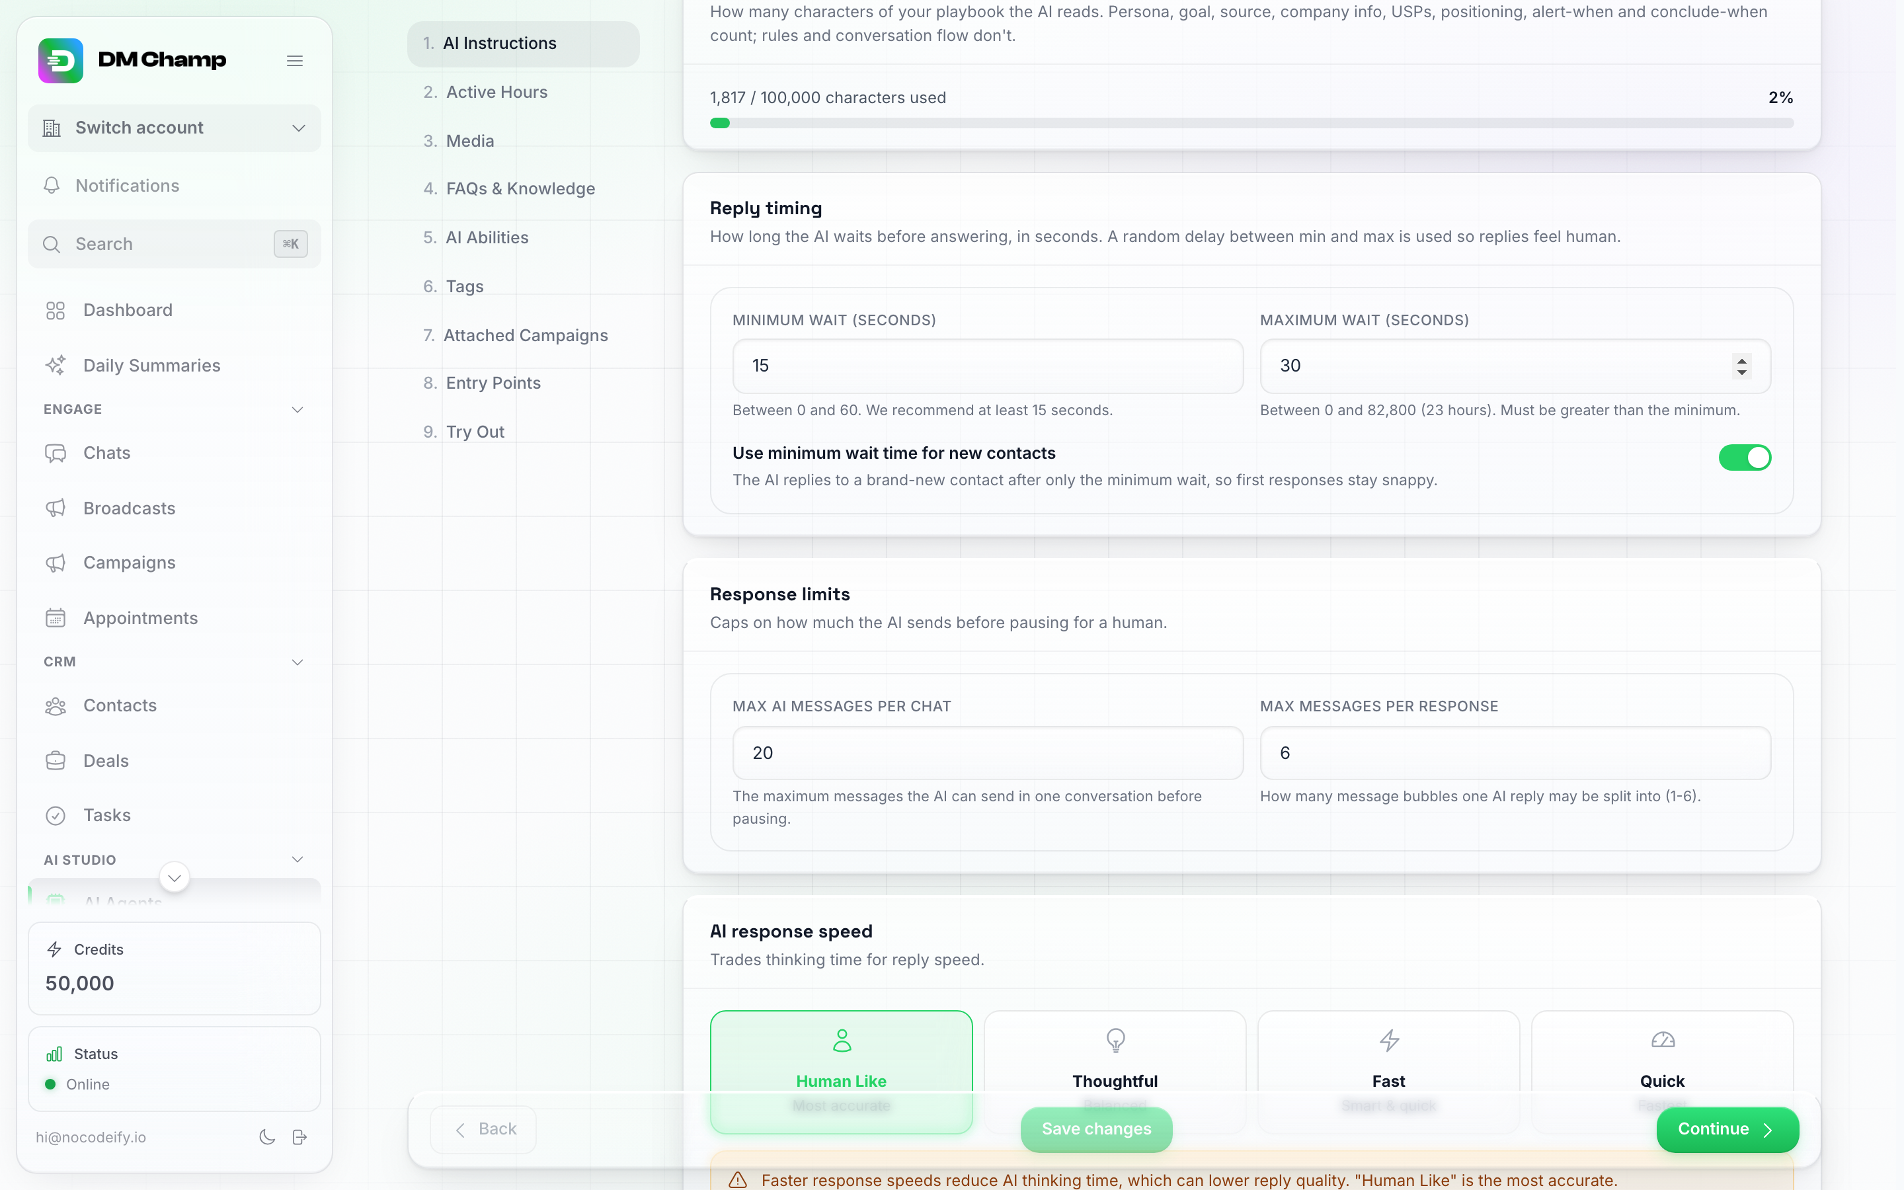Open Switch account dropdown

pos(175,128)
